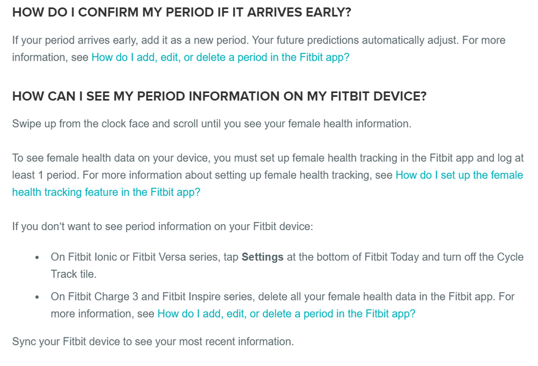The height and width of the screenshot is (366, 538).
Task: Open the add, edit, or delete period link under early period heading
Action: (x=220, y=57)
